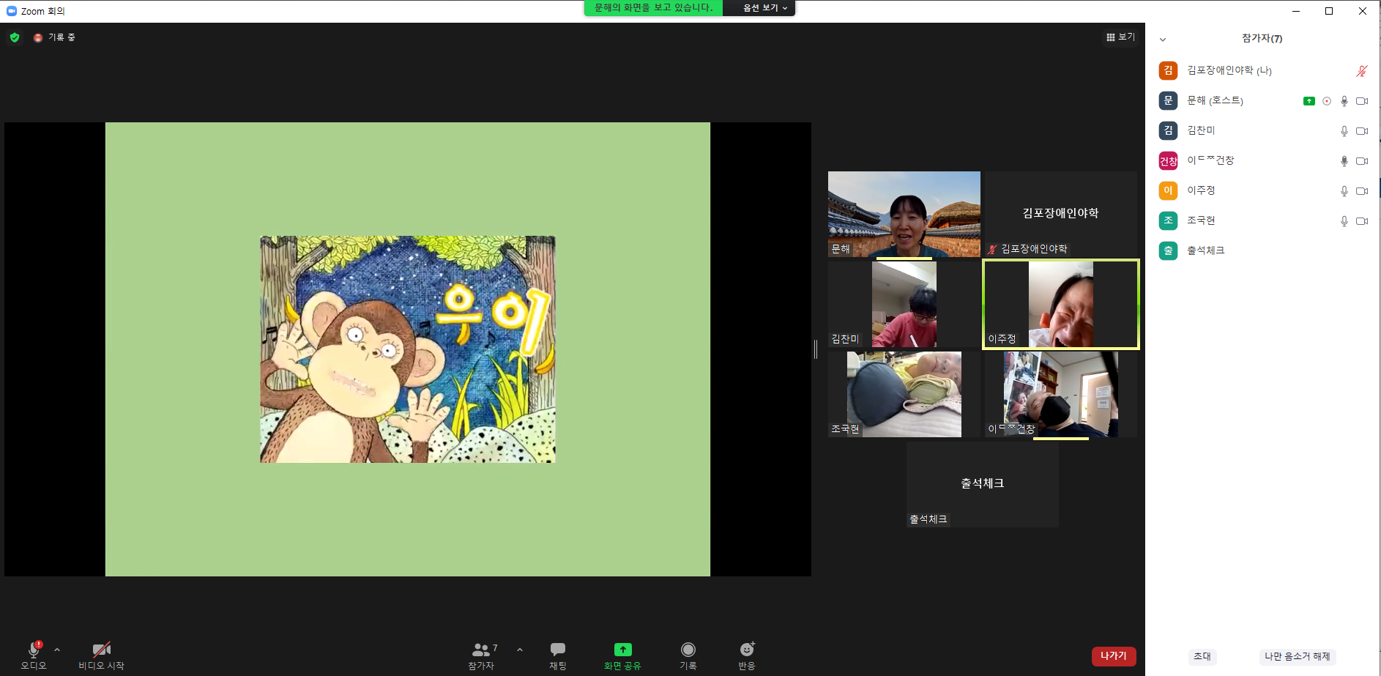Select 출석체크 in participants list
Image resolution: width=1381 pixels, height=676 pixels.
[1262, 250]
